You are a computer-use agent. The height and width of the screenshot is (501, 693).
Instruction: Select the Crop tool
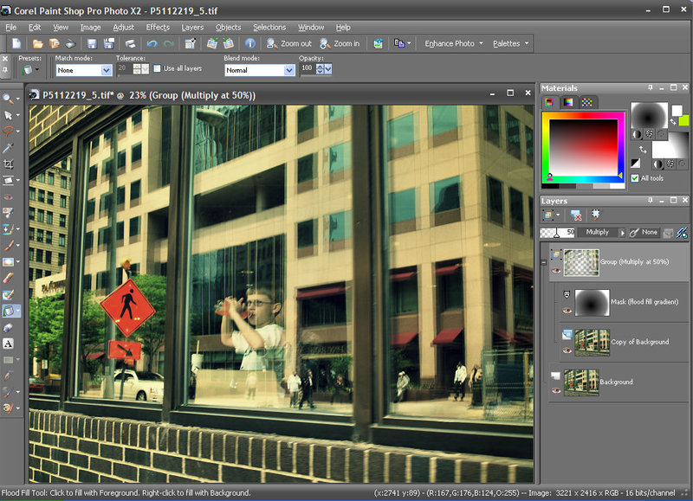[x=8, y=164]
